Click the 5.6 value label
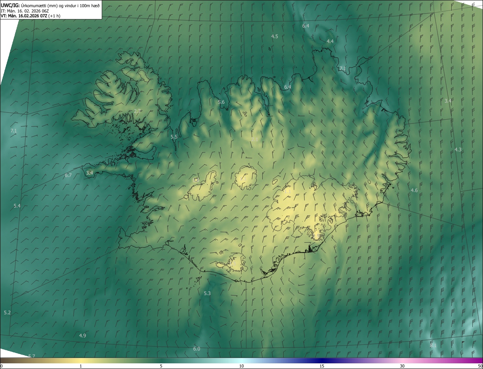Screen dimensions: 483x369 point(221,102)
